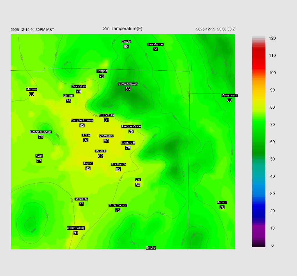Click the Oracle station label
The width and height of the screenshot is (297, 276).
tap(126, 42)
